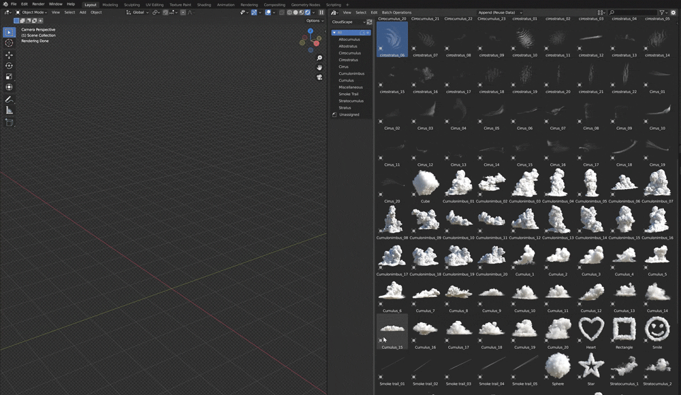The height and width of the screenshot is (395, 681).
Task: Select the Annotate tool
Action: tap(9, 99)
